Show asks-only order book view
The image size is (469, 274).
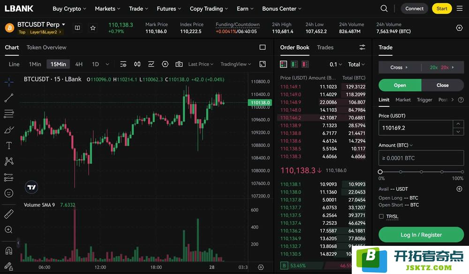[305, 64]
